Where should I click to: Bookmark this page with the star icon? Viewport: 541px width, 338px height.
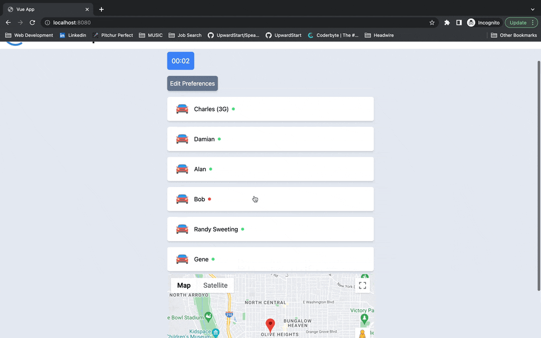[432, 23]
